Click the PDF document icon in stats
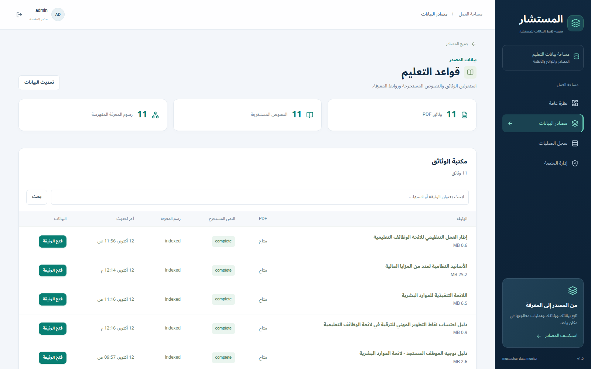The image size is (591, 369). click(464, 115)
